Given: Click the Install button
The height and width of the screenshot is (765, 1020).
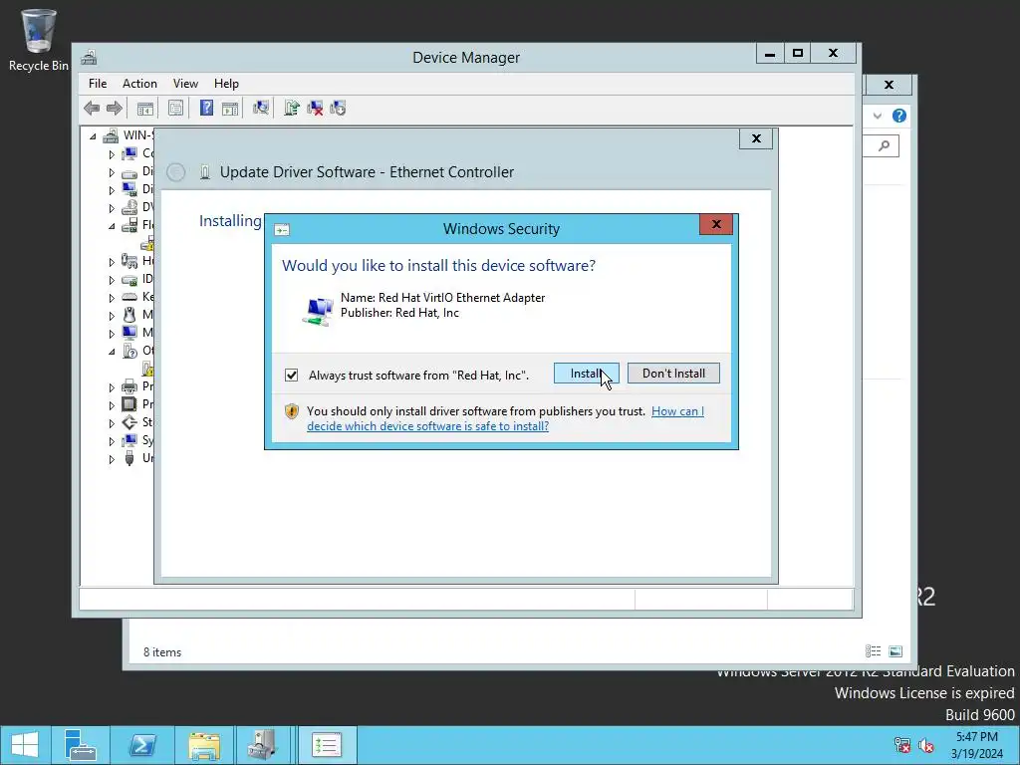Looking at the screenshot, I should point(586,374).
